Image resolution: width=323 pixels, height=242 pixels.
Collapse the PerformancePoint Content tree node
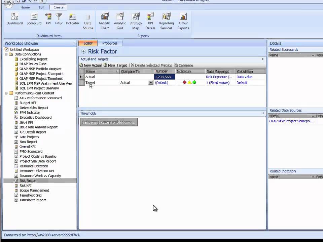pyautogui.click(x=6, y=93)
